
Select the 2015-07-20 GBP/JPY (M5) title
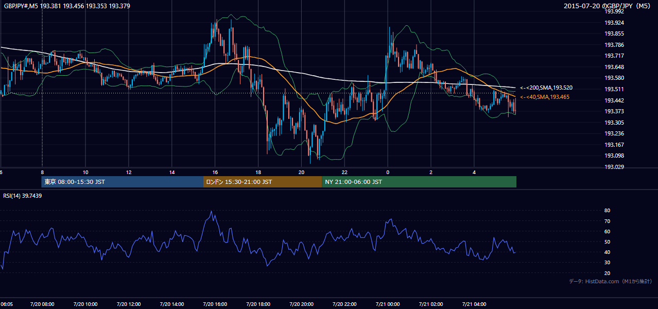[608, 6]
